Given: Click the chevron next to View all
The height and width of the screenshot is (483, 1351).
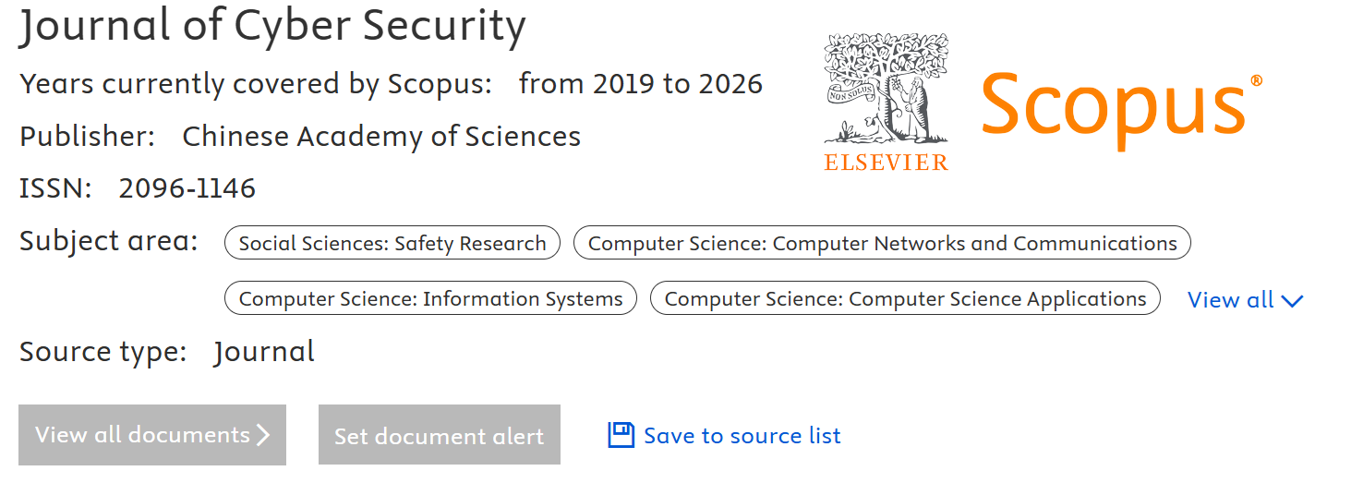Looking at the screenshot, I should click(x=1292, y=301).
